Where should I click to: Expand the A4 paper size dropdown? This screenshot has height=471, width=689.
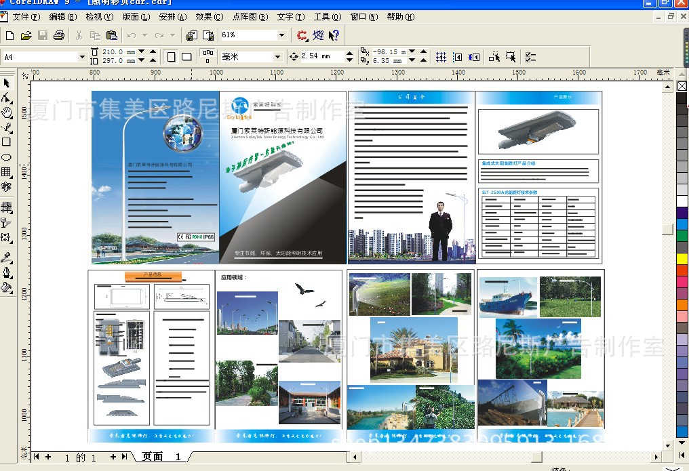pyautogui.click(x=82, y=57)
